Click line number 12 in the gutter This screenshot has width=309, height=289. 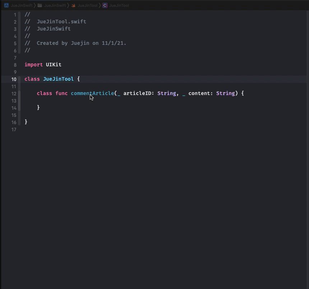[x=14, y=93]
